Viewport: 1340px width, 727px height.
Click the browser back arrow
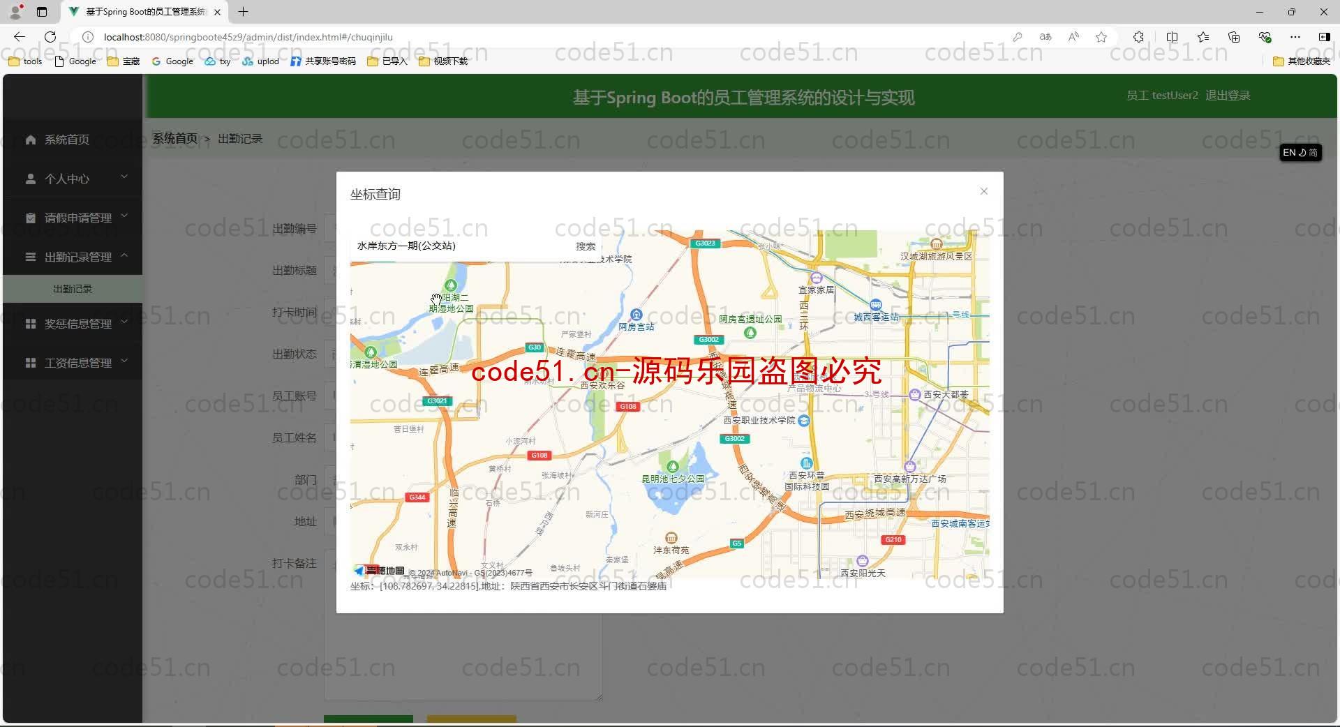pos(20,37)
